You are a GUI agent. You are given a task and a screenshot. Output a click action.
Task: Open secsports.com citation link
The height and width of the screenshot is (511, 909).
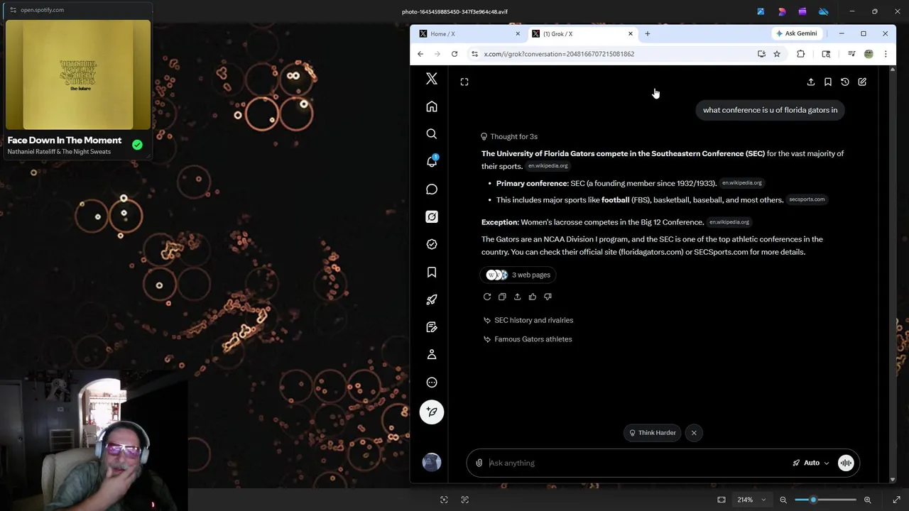807,199
